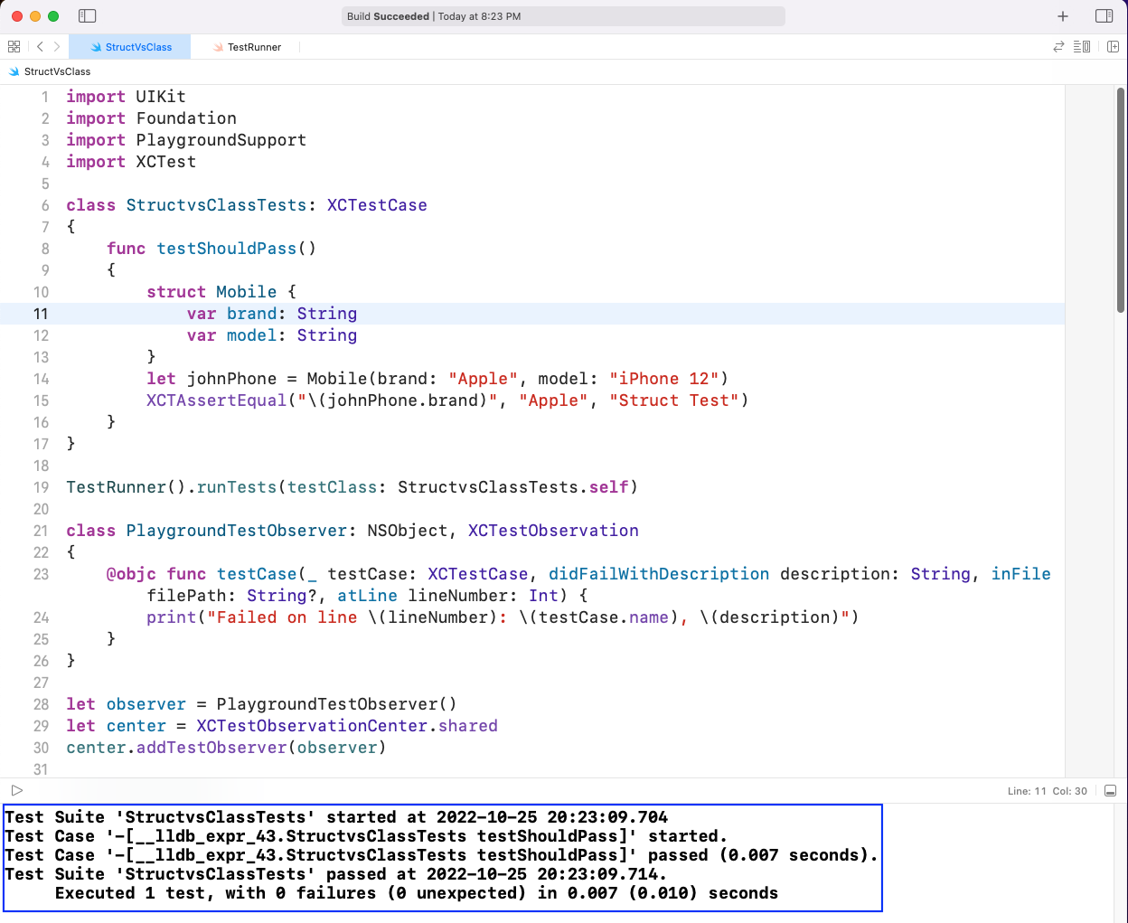
Task: Click the 'atLine' parameter label
Action: pos(367,596)
